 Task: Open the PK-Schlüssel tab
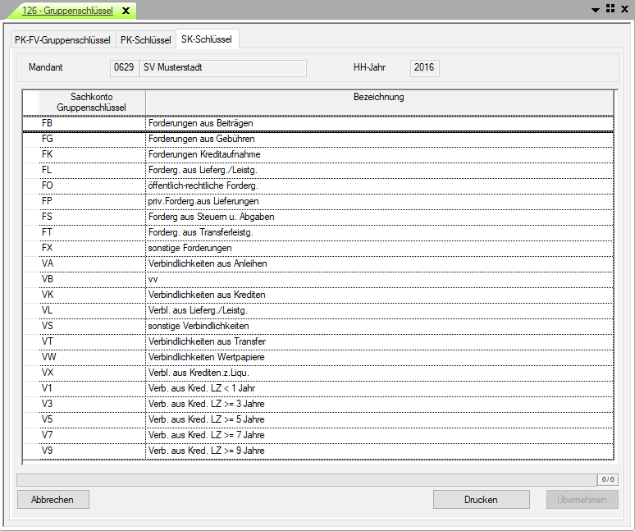coord(146,40)
